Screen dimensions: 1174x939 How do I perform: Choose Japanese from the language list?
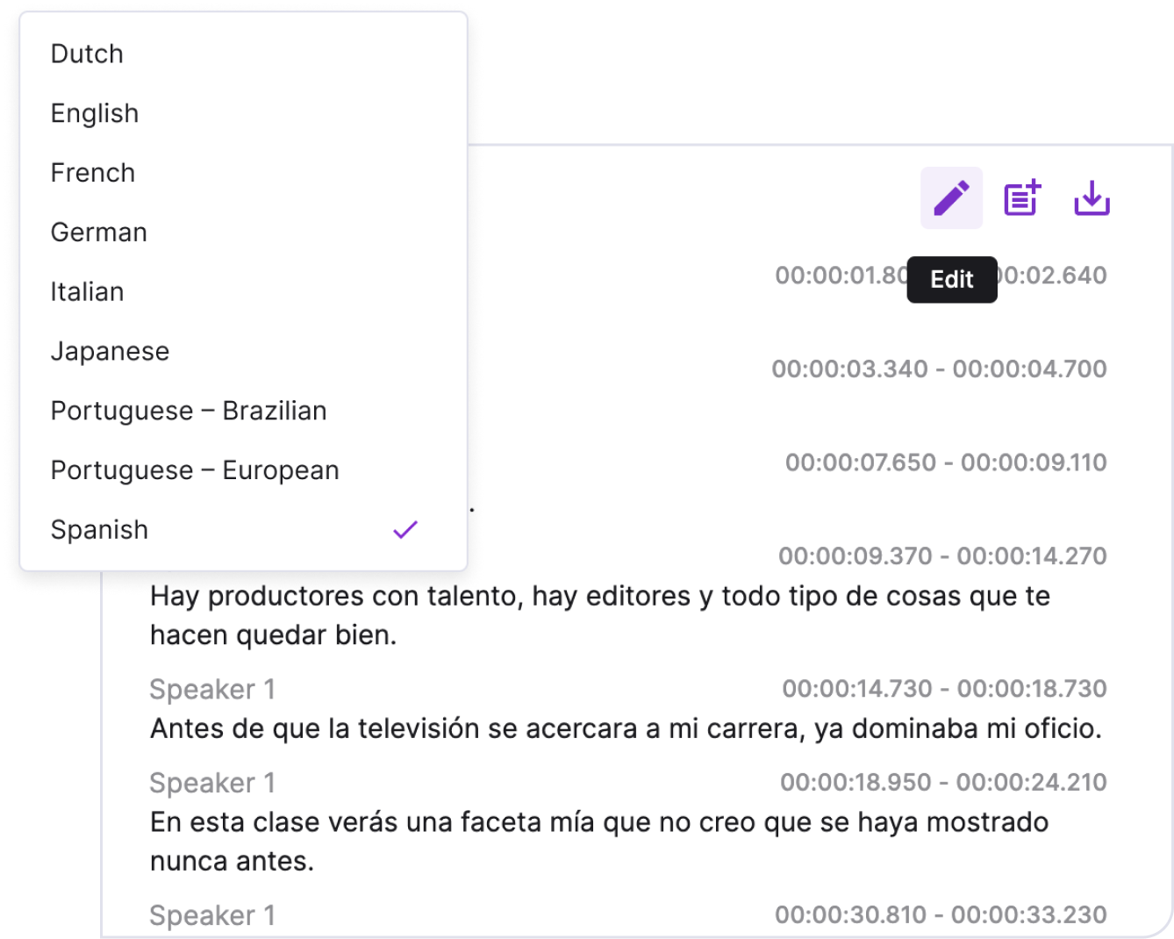[110, 350]
